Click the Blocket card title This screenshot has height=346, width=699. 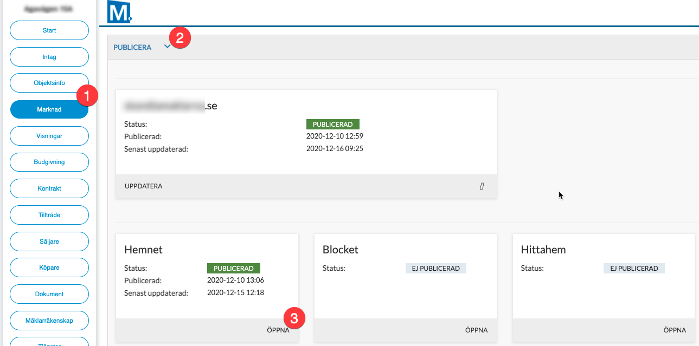pos(341,250)
